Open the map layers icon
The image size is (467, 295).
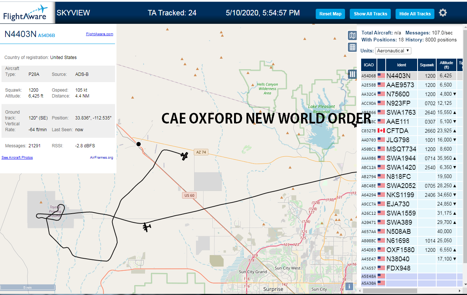(352, 36)
